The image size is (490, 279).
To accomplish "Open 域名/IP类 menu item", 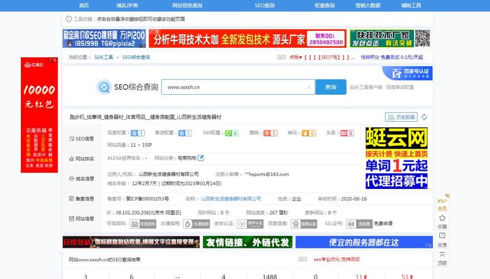I will [x=127, y=6].
